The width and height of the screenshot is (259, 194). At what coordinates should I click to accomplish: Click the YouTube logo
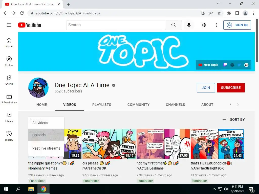[x=30, y=25]
